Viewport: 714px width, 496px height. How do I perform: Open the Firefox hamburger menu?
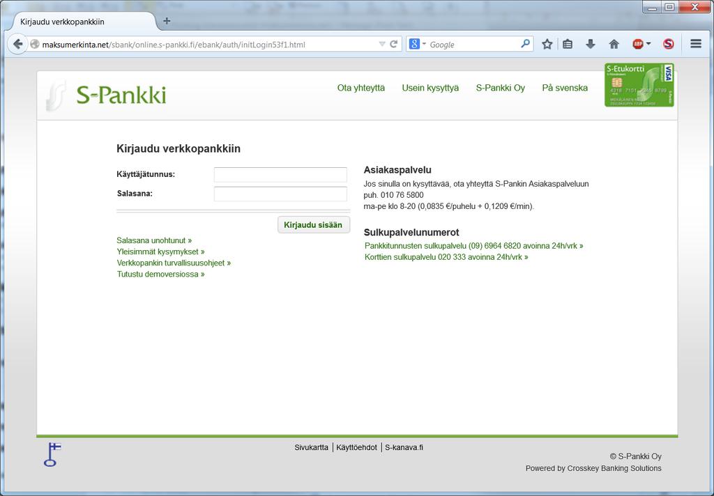(x=695, y=44)
